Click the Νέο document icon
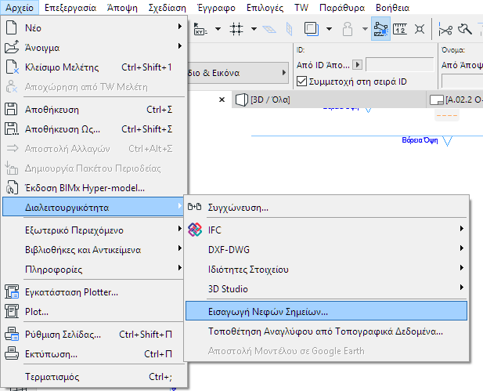Image resolution: width=483 pixels, height=391 pixels. point(12,27)
